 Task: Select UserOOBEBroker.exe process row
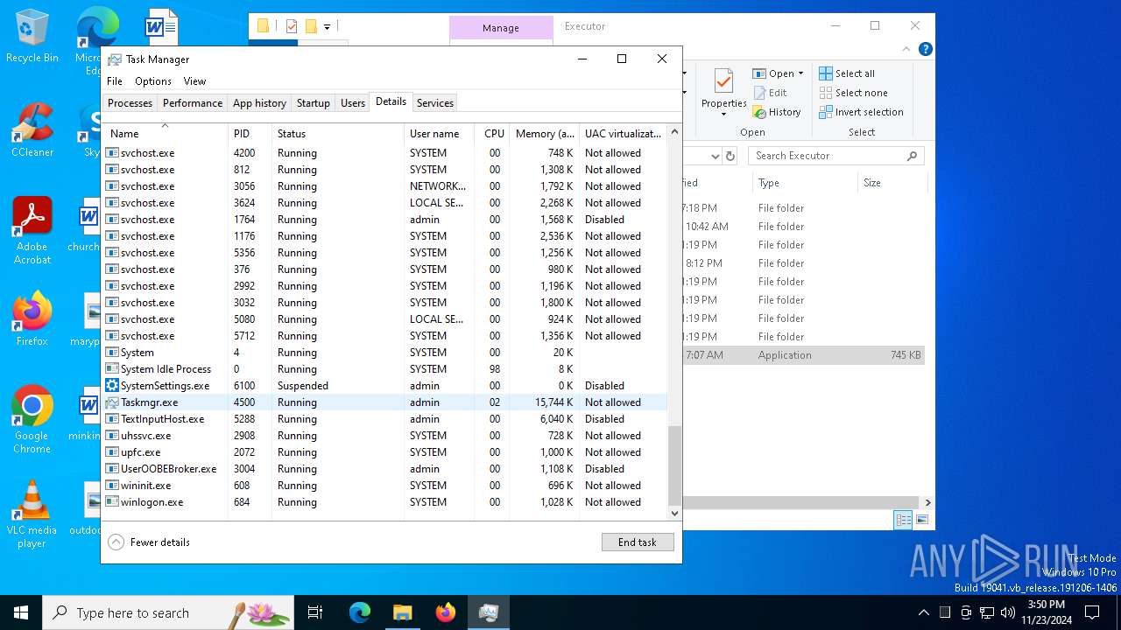coord(384,469)
